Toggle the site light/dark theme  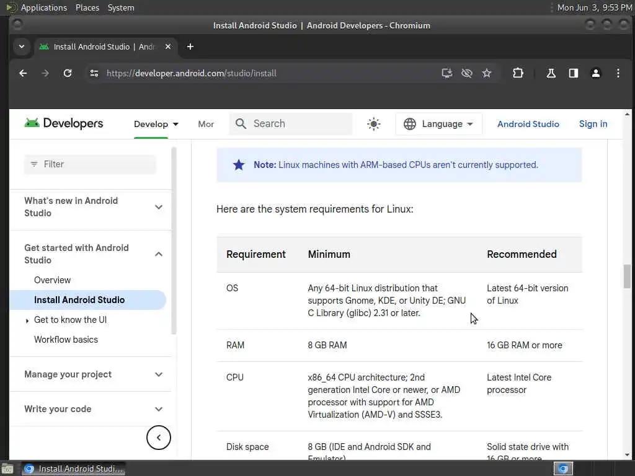point(374,124)
